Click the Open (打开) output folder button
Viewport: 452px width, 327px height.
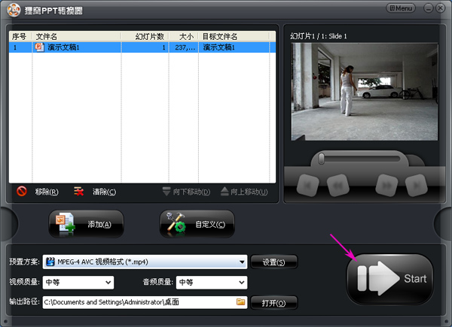[x=274, y=303]
